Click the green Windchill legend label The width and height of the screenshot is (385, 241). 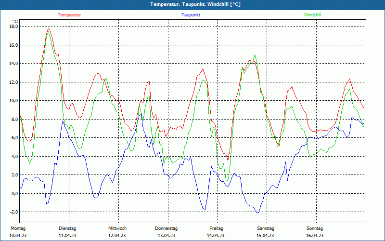(x=312, y=15)
